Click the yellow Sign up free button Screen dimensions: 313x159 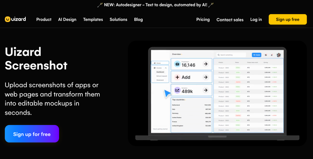(x=288, y=19)
